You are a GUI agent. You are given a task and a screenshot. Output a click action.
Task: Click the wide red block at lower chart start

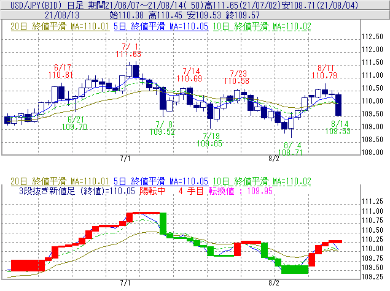pyautogui.click(x=28, y=266)
